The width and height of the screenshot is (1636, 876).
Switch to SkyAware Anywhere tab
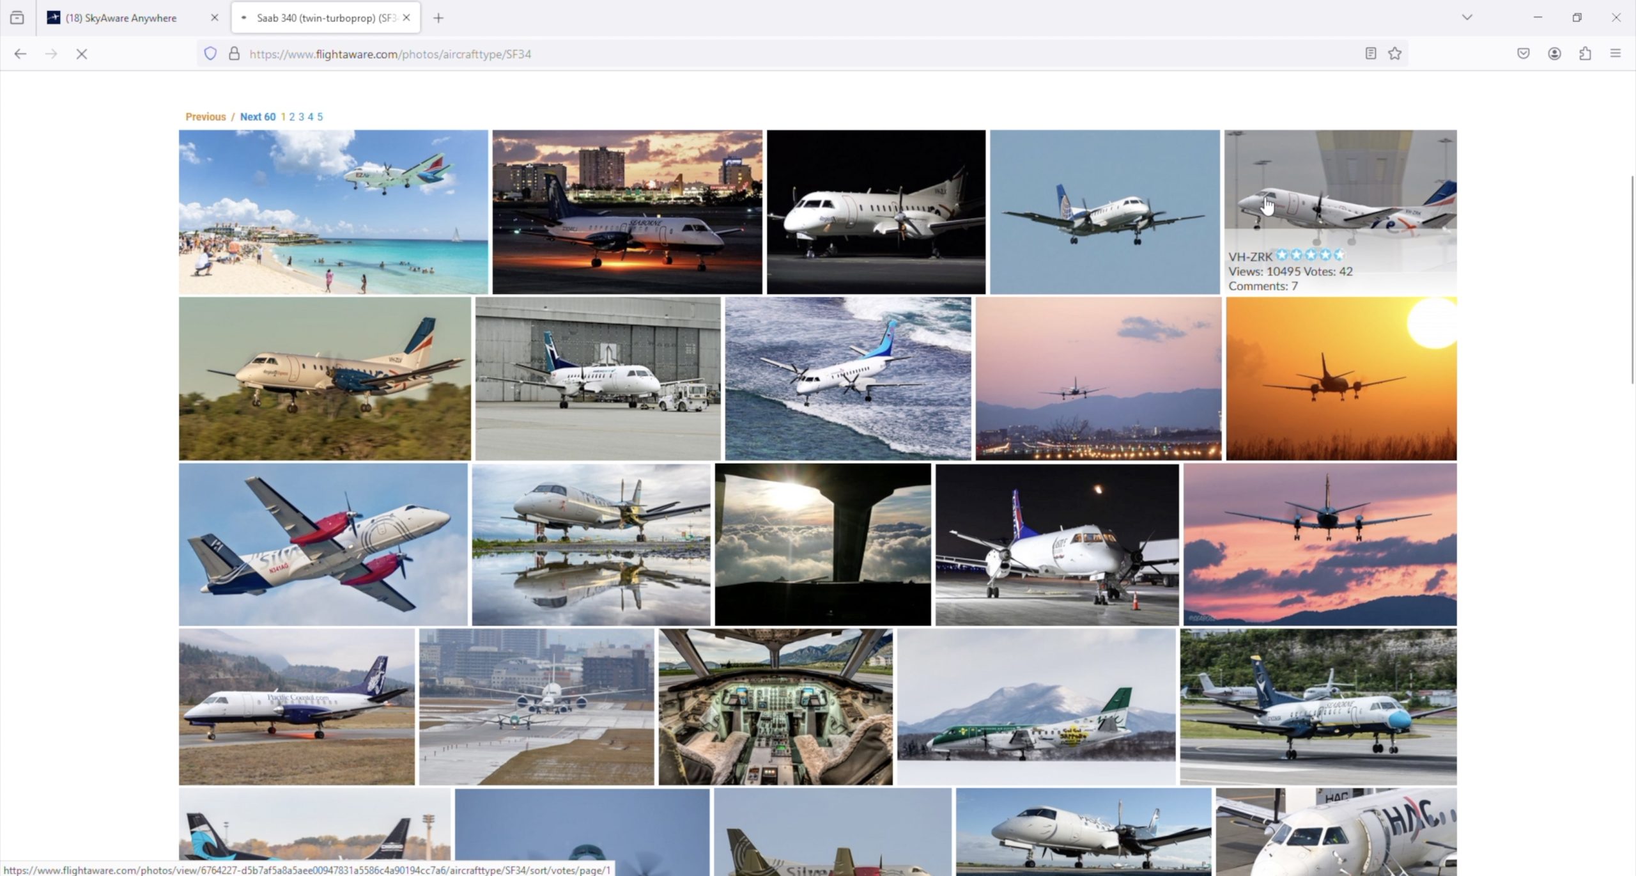121,18
